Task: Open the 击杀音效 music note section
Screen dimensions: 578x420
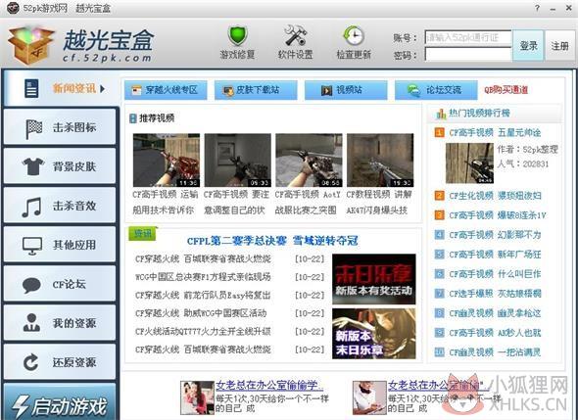Action: pyautogui.click(x=60, y=206)
